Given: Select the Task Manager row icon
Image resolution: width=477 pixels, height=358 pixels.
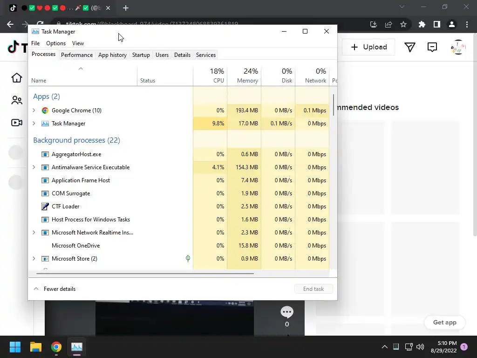Looking at the screenshot, I should click(45, 123).
